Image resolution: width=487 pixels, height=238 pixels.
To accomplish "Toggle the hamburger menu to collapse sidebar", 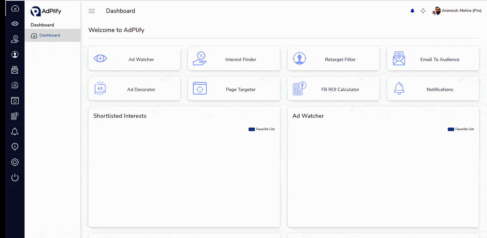I will [92, 11].
